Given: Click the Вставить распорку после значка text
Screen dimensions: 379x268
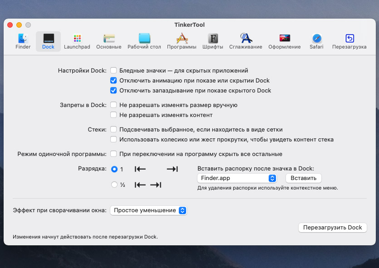Looking at the screenshot, I should (256, 169).
